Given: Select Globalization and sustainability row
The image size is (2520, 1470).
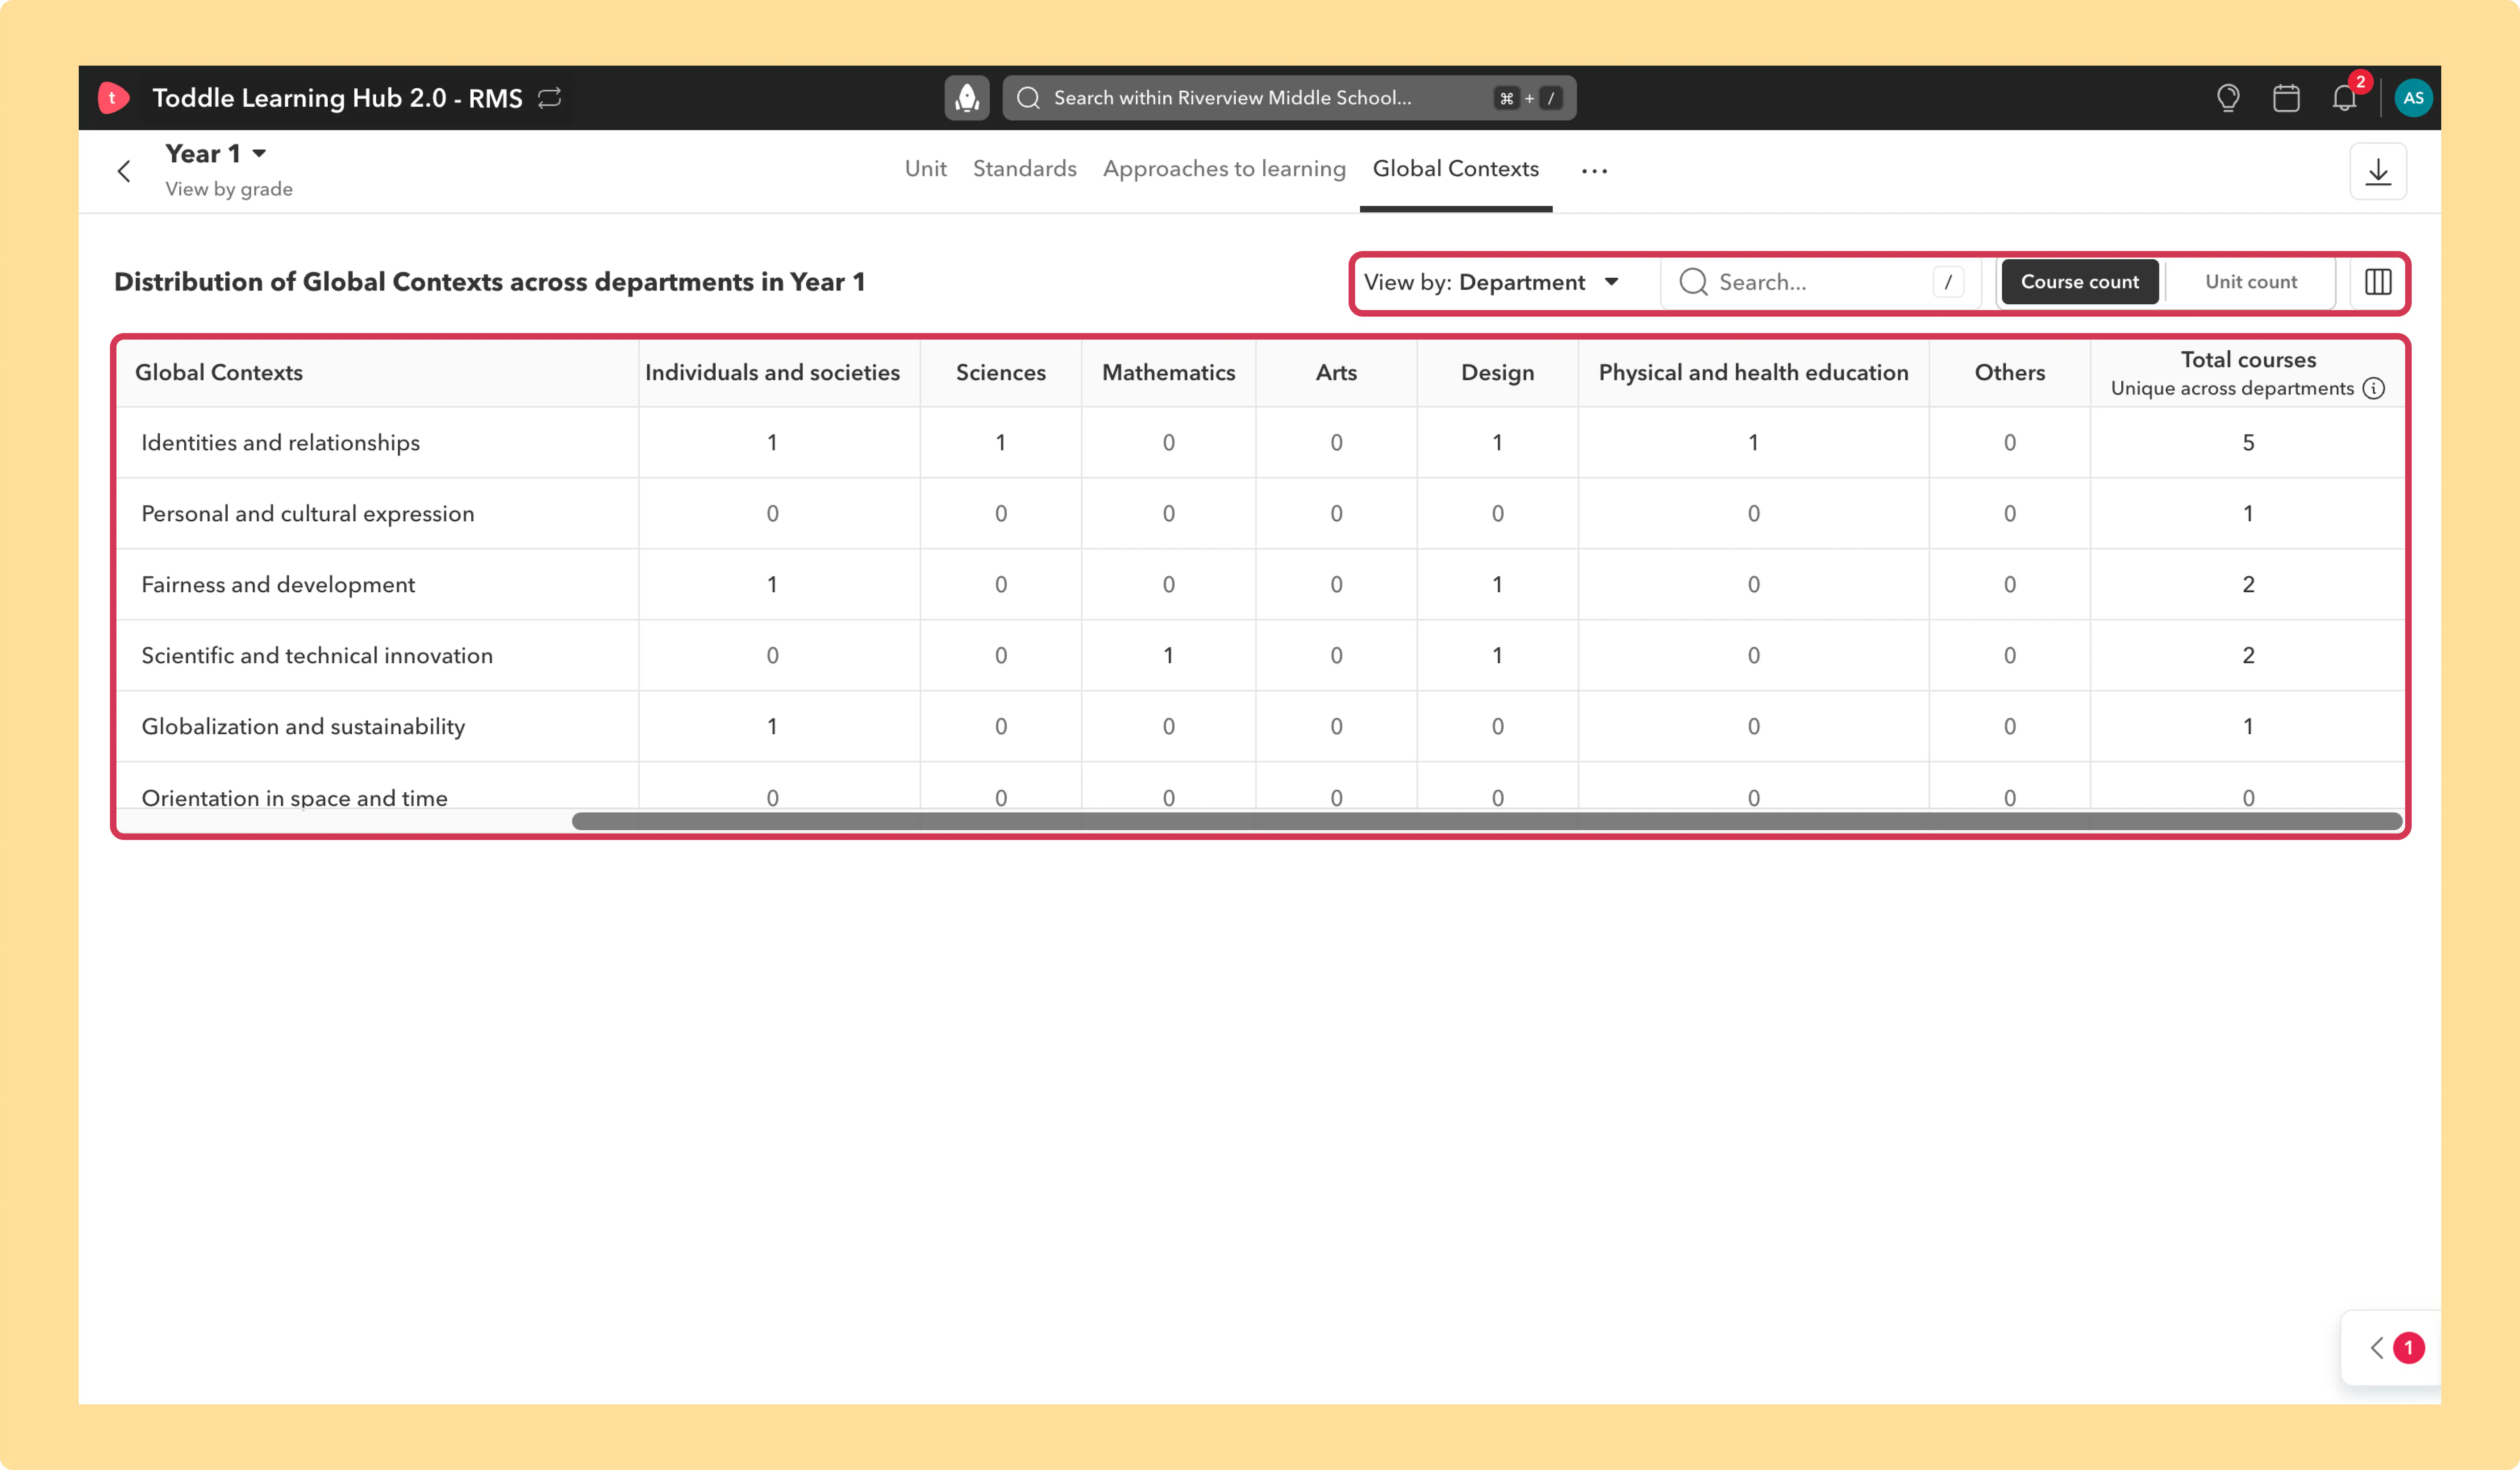Looking at the screenshot, I should pyautogui.click(x=1260, y=727).
